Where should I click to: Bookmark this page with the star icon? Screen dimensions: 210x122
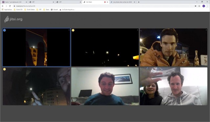click(199, 6)
